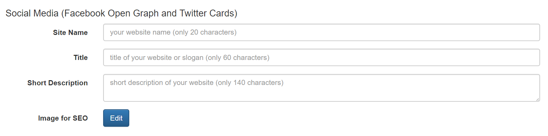Viewport: 548px width, 136px height.
Task: Click the Site Name label
Action: (x=70, y=33)
